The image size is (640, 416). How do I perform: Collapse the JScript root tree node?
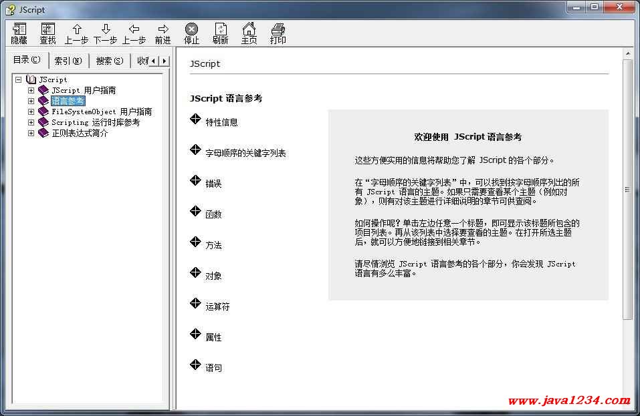tap(18, 79)
